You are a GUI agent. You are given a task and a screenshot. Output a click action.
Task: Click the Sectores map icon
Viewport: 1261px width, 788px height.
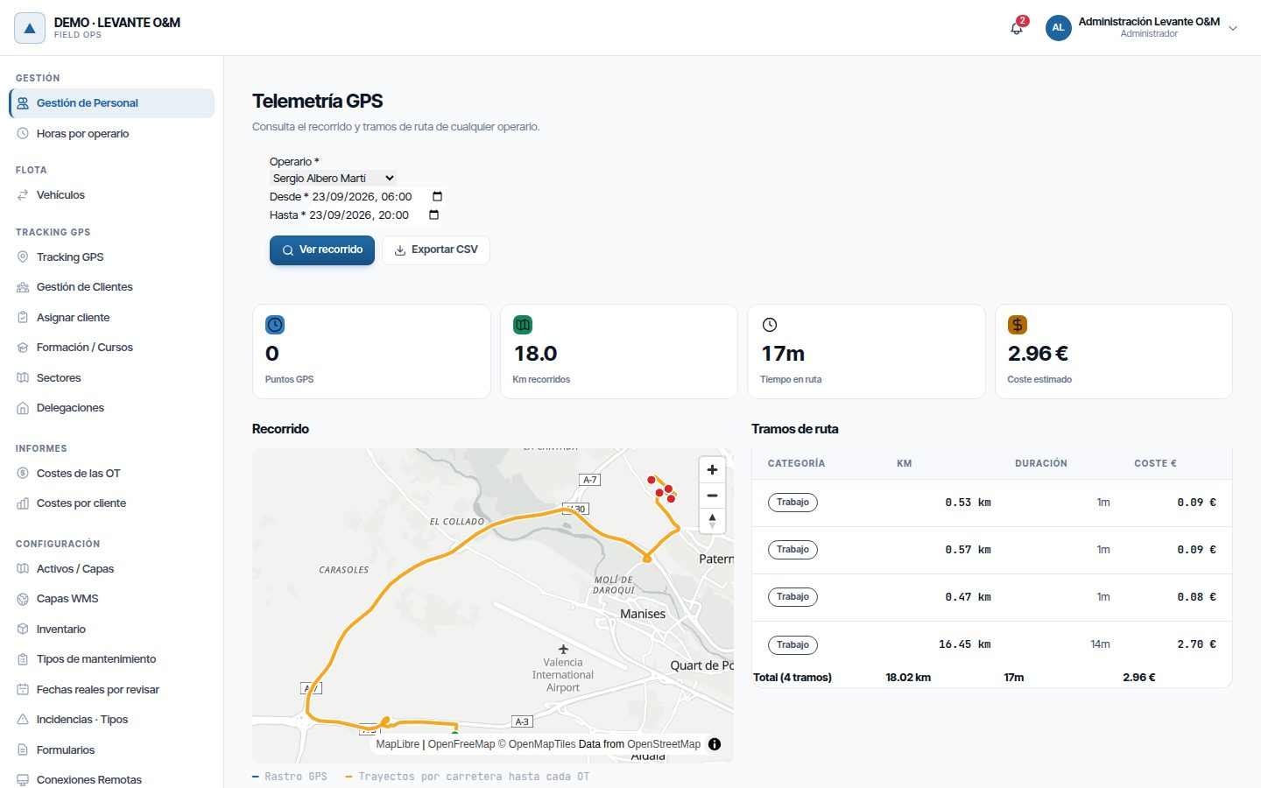[23, 378]
